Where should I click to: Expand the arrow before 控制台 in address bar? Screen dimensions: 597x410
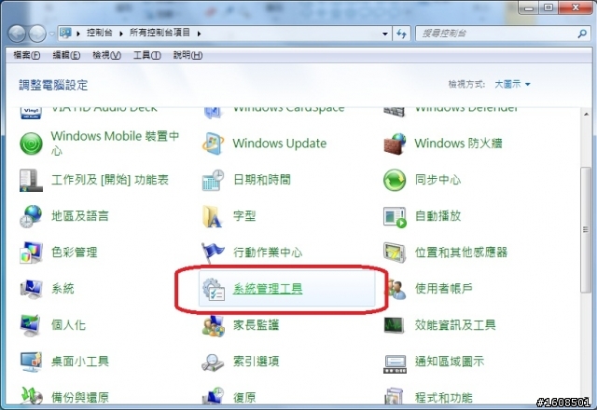pyautogui.click(x=78, y=34)
